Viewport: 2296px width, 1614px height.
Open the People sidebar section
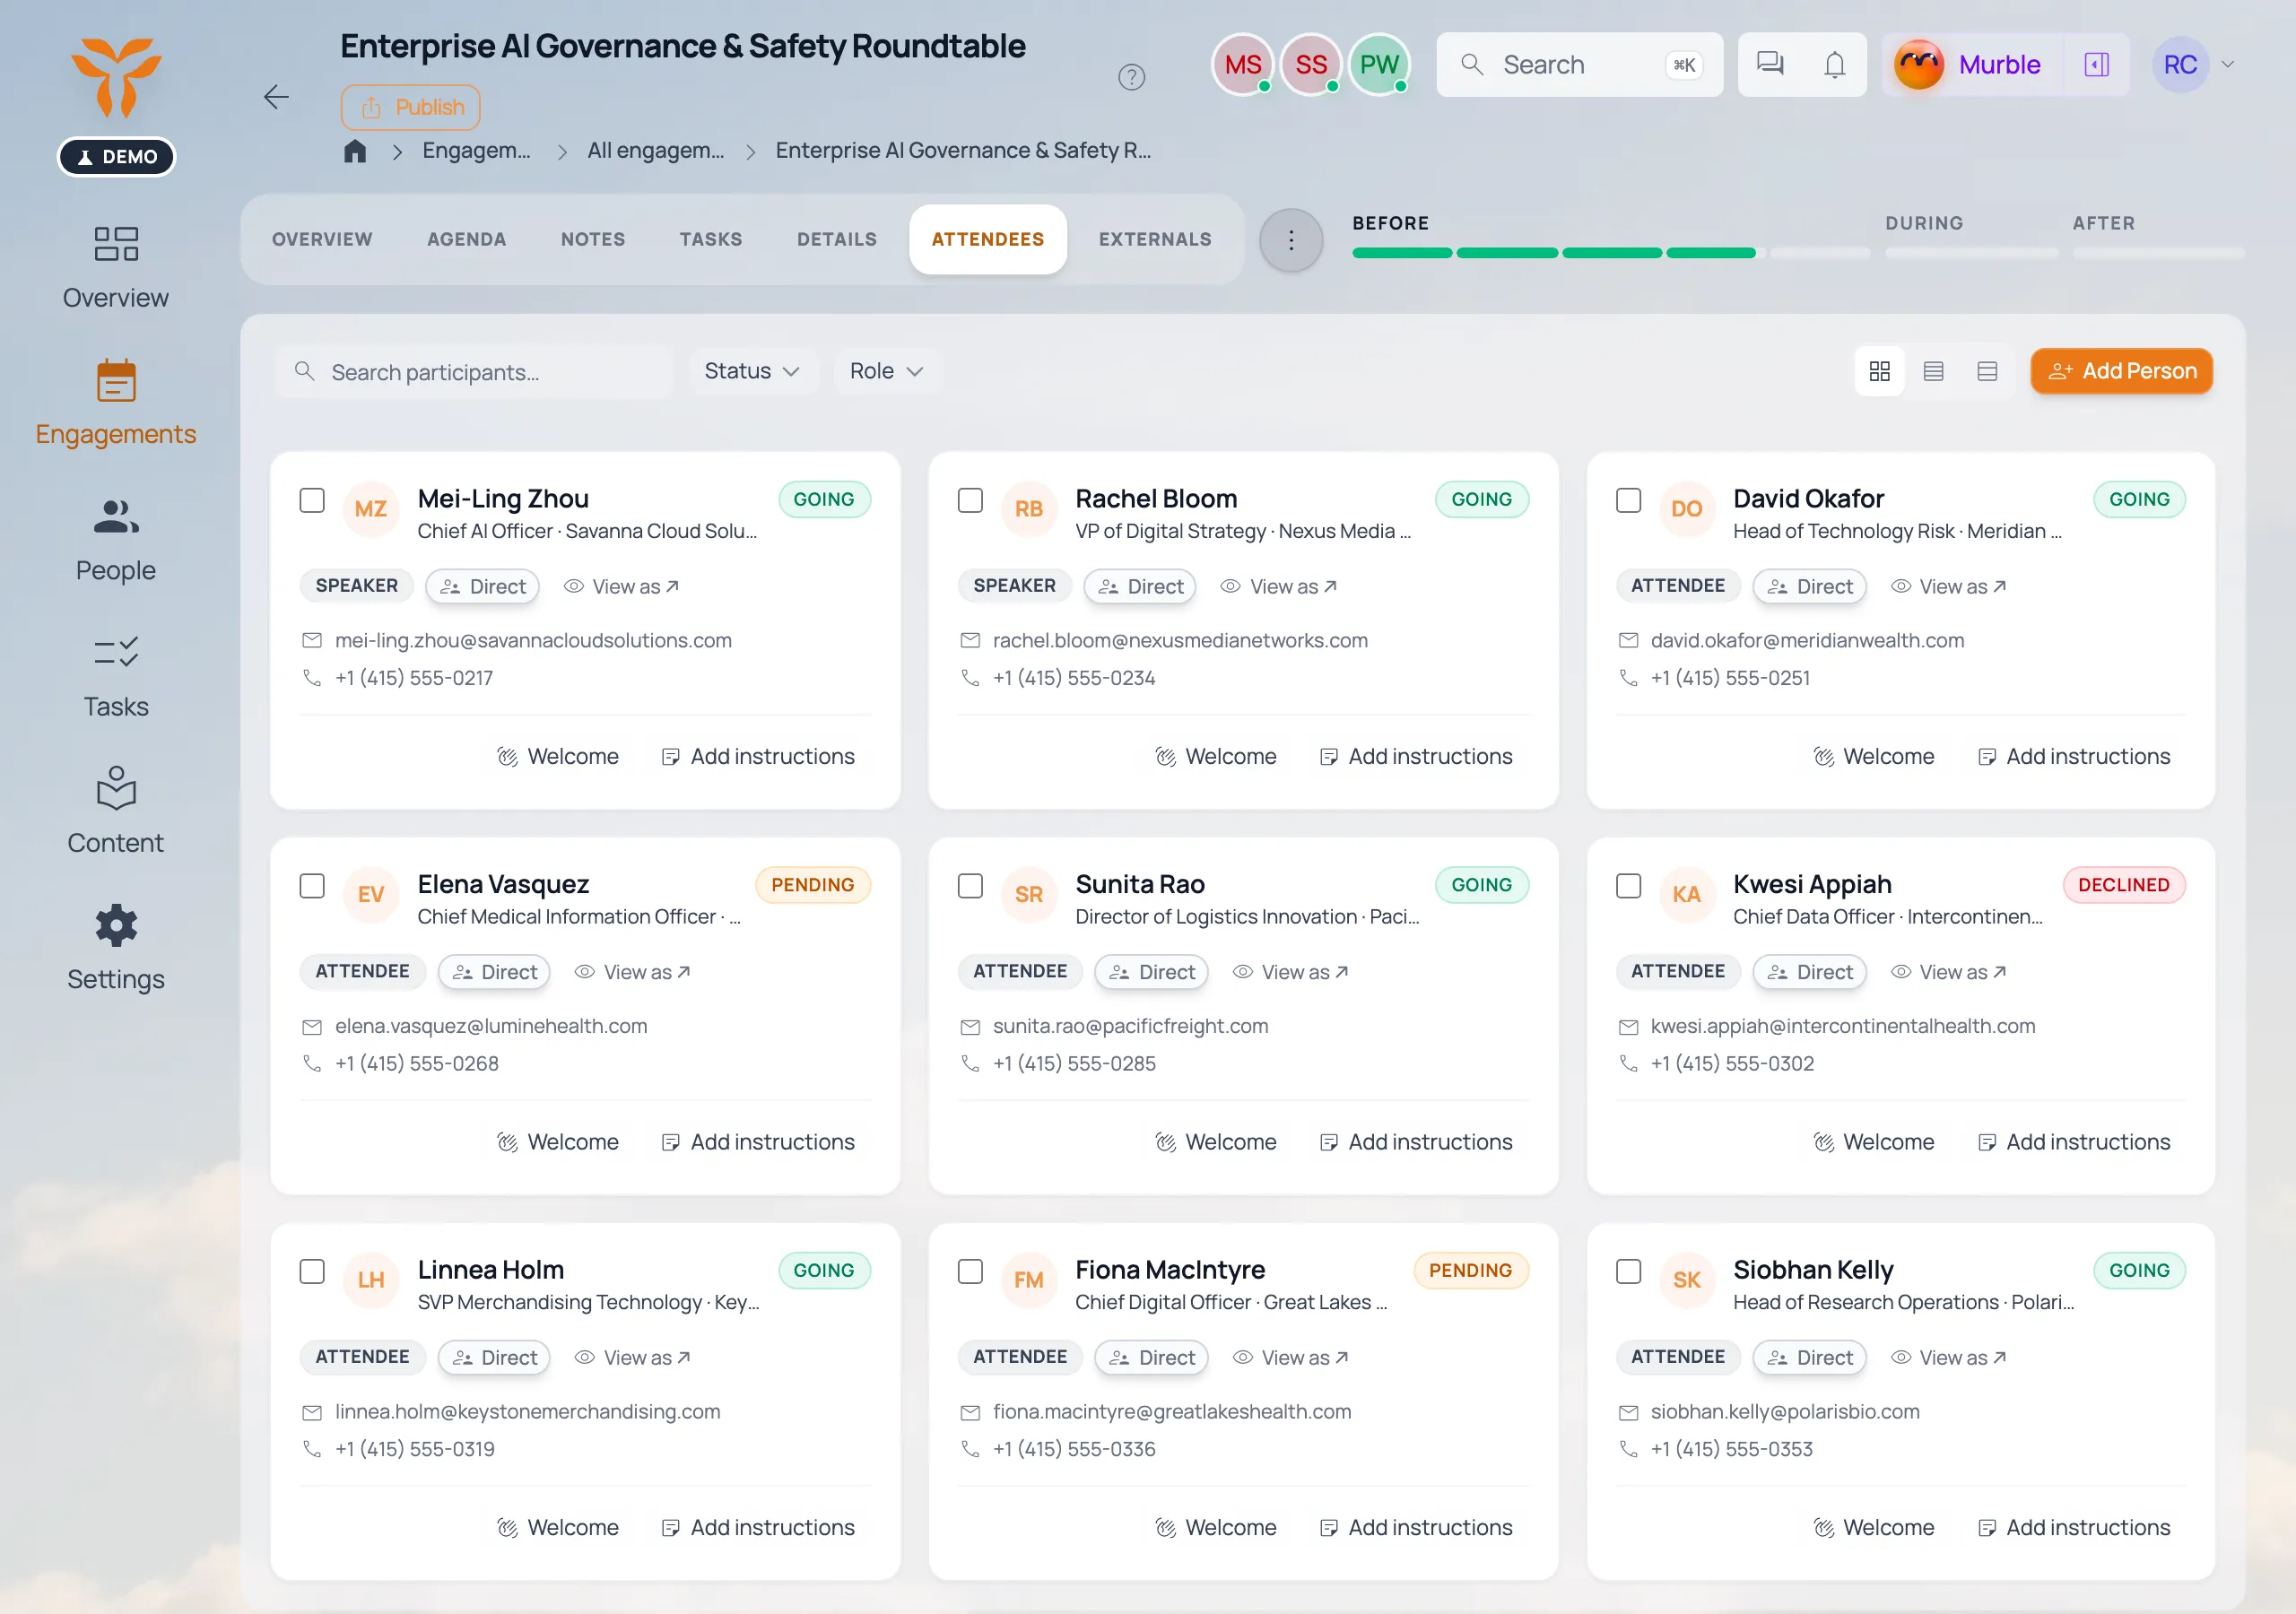point(116,540)
